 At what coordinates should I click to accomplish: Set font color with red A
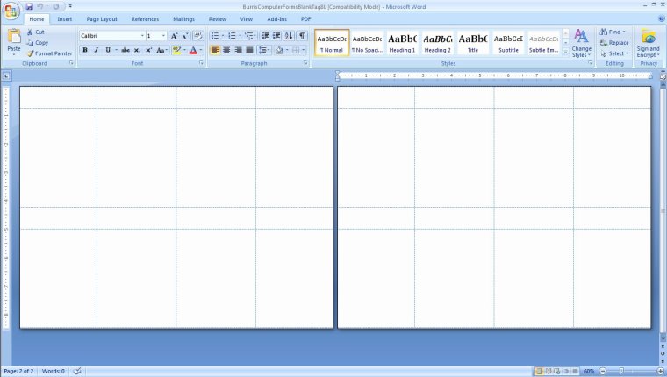click(x=192, y=51)
